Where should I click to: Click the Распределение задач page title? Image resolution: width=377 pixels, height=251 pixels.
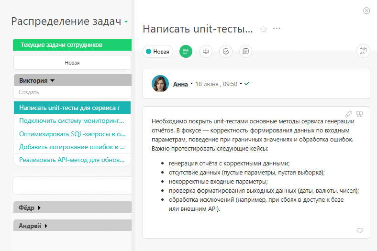point(66,22)
